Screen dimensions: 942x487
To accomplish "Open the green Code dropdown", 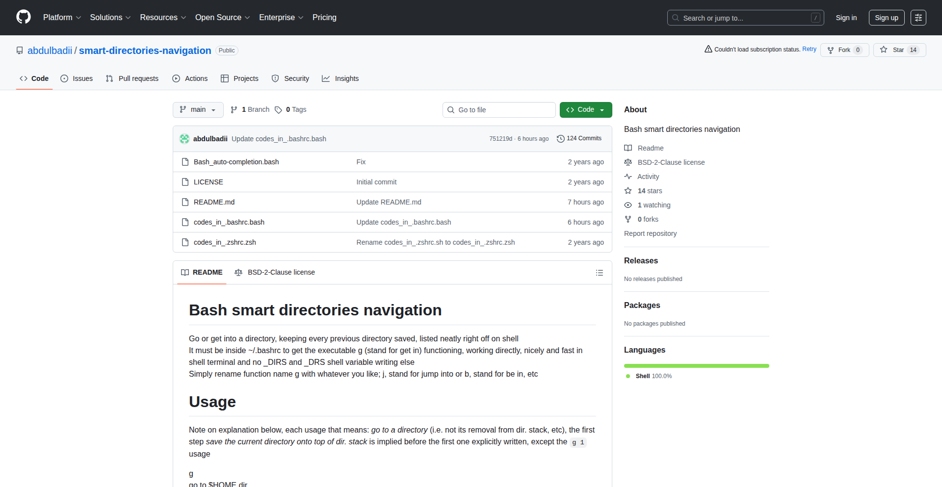I will [x=585, y=110].
